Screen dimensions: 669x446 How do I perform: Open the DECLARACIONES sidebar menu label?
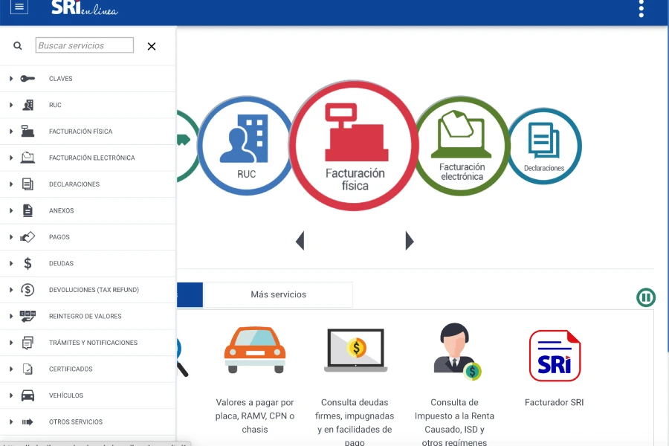tap(74, 184)
